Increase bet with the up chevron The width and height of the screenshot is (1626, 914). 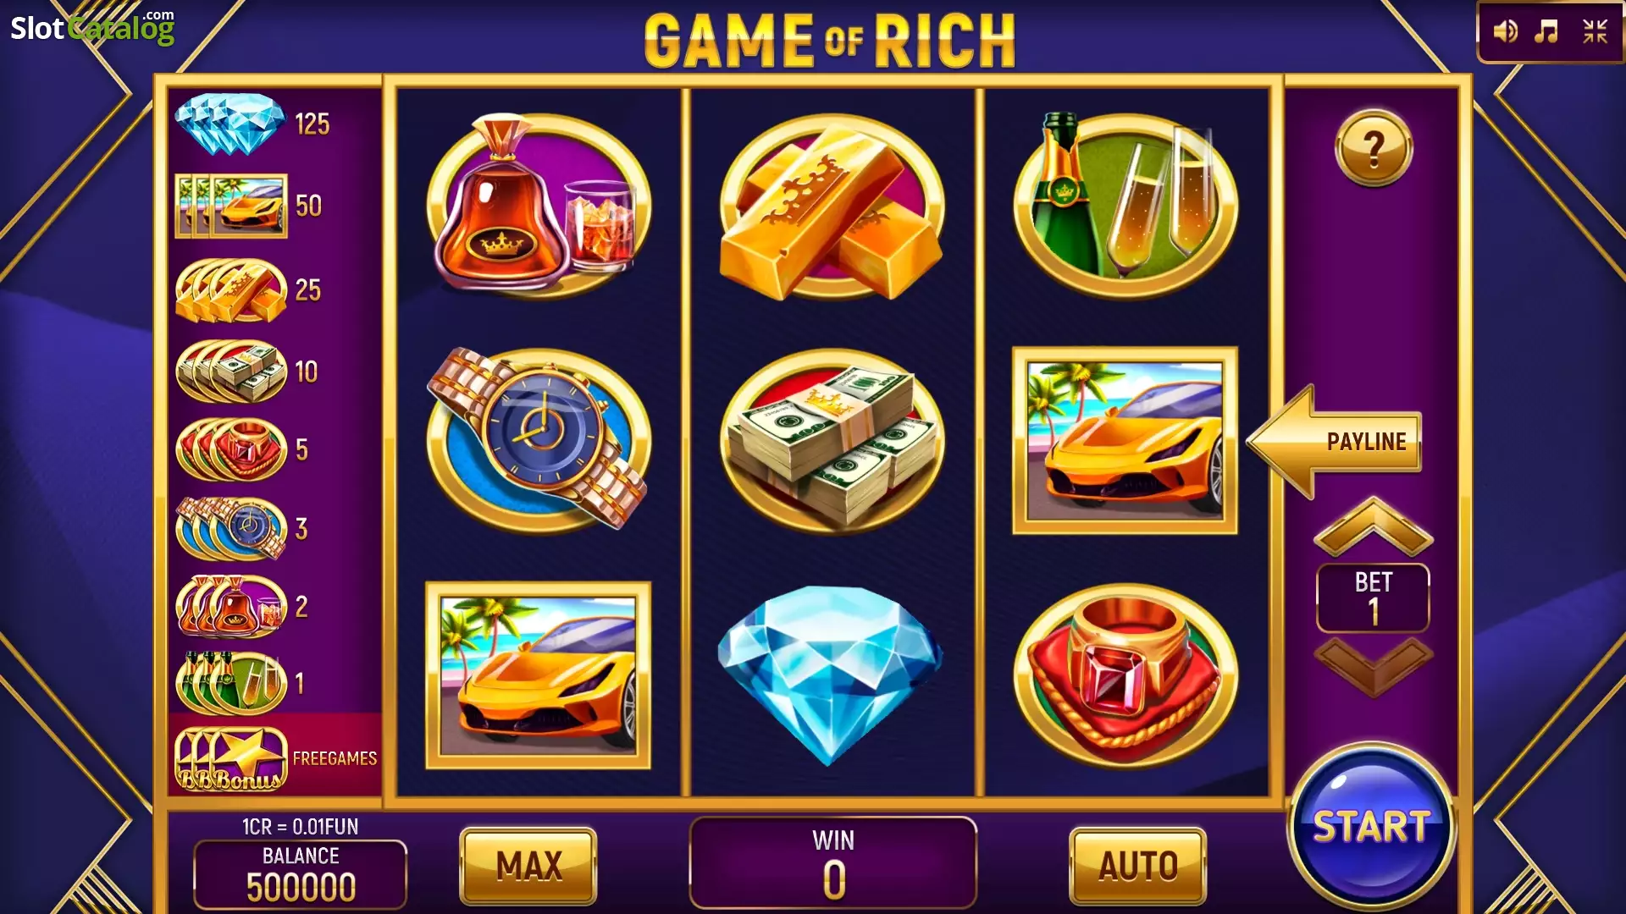1373,526
